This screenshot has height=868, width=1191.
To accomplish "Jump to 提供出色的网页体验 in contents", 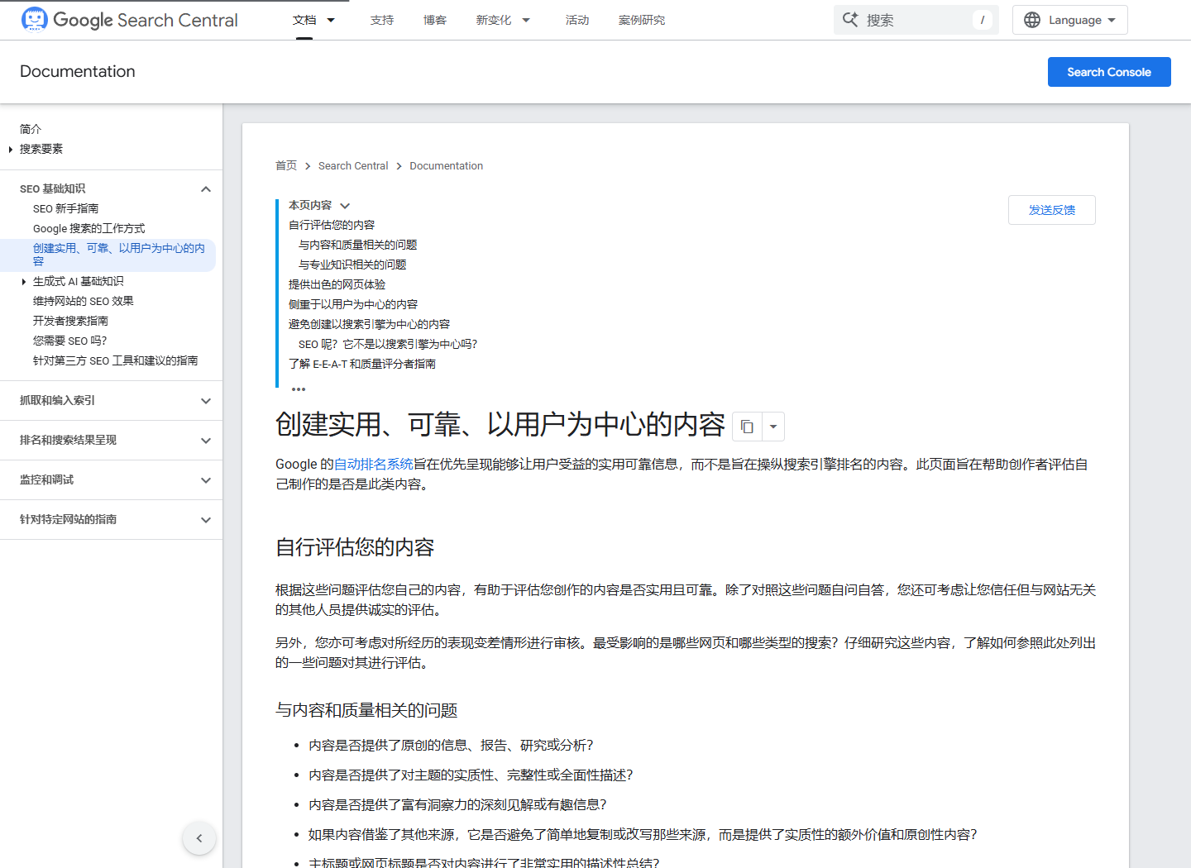I will pyautogui.click(x=337, y=285).
